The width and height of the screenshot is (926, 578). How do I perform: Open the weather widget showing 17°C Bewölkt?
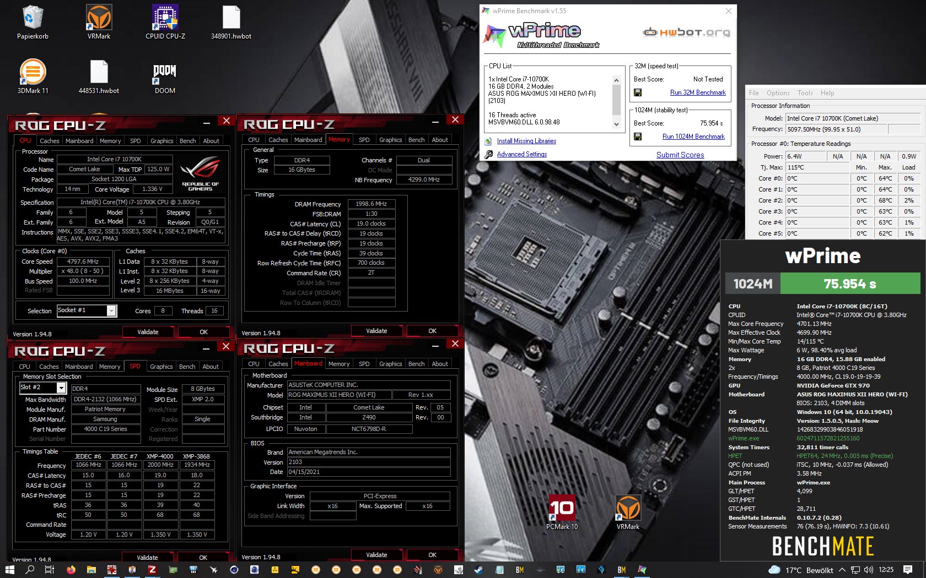[800, 570]
